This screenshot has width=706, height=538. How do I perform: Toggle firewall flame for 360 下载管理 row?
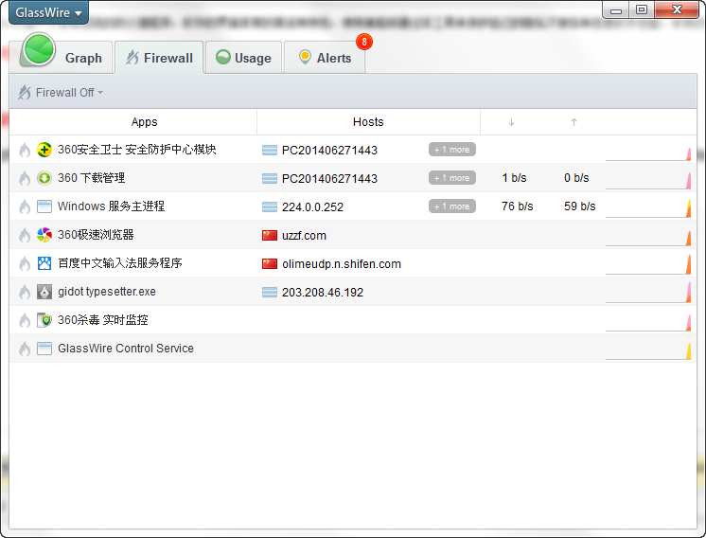click(x=25, y=178)
